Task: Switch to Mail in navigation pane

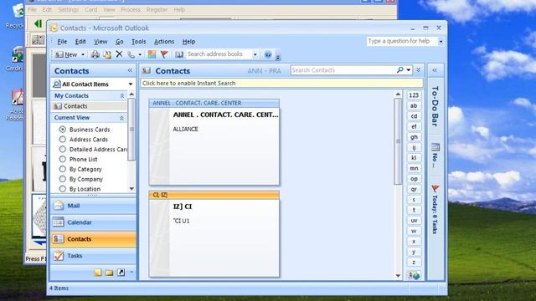Action: click(93, 206)
